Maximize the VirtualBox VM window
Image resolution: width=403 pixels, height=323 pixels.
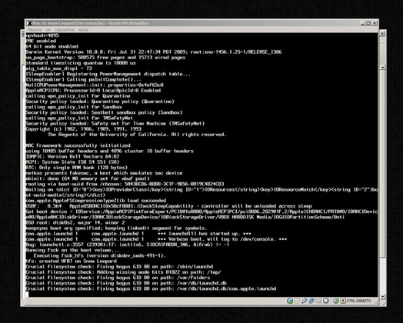click(x=368, y=23)
